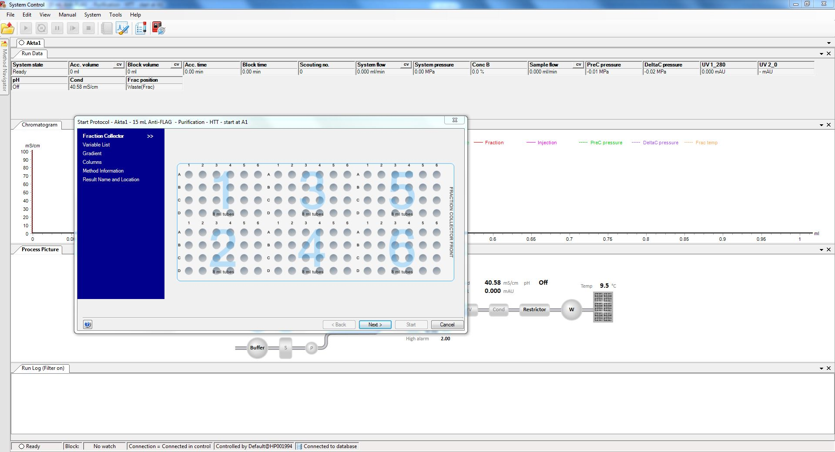Close the Run Log panel
Viewport: 835px width, 452px height.
pos(828,368)
